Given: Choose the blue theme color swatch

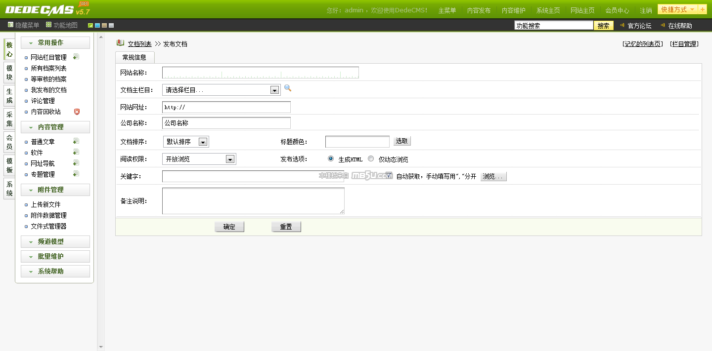Looking at the screenshot, I should click(97, 25).
